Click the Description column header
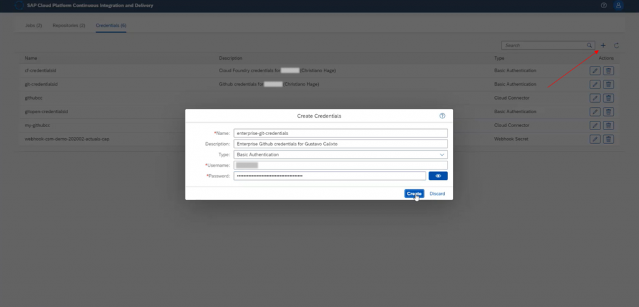Screen dimensions: 639x307 (231, 58)
